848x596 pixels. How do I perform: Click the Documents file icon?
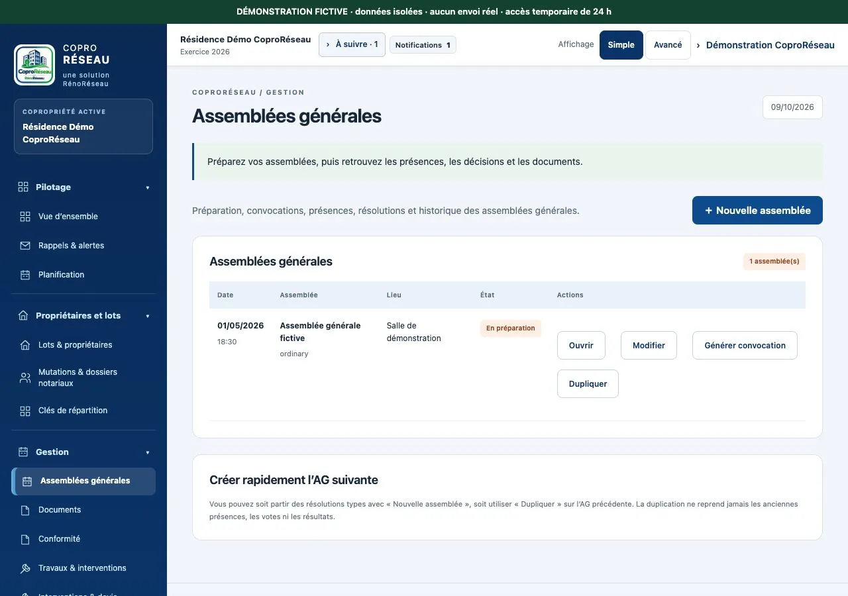point(25,510)
